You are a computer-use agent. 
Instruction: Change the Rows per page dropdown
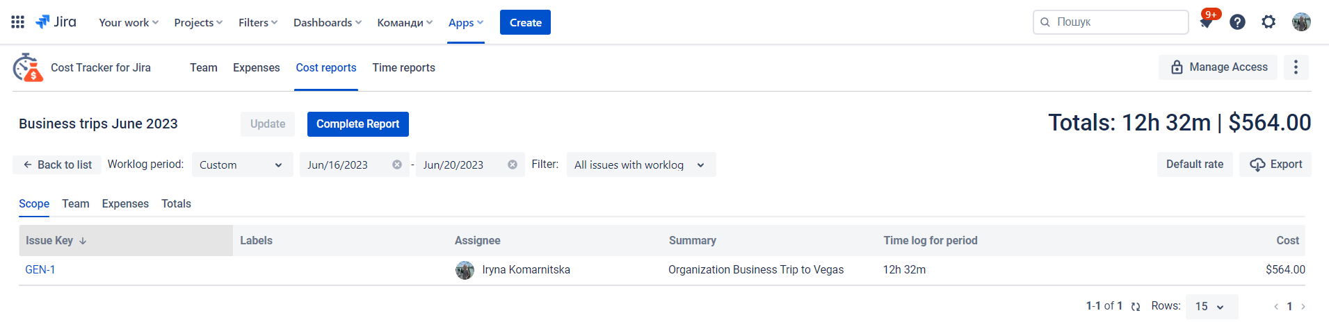[x=1211, y=307]
